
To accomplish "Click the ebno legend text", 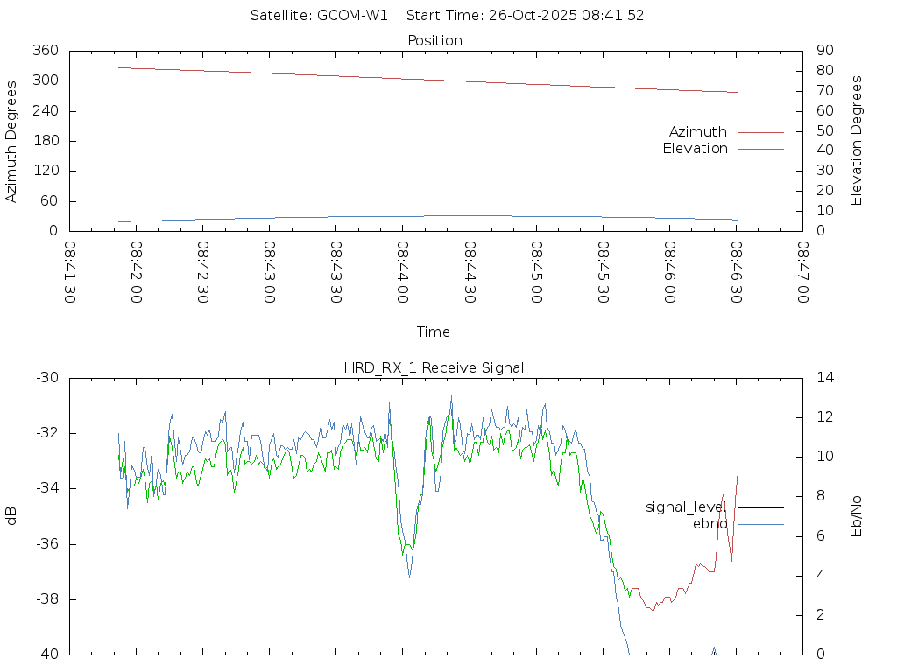I will (x=710, y=524).
